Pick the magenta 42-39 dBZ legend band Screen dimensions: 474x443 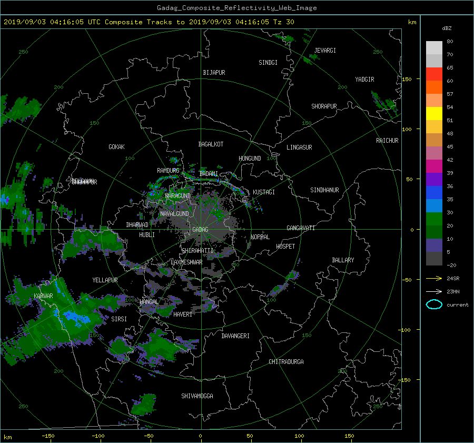434,166
